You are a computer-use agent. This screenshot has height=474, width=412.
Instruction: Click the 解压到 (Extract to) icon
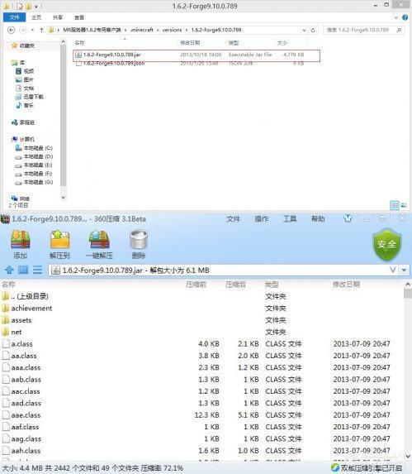pos(59,244)
